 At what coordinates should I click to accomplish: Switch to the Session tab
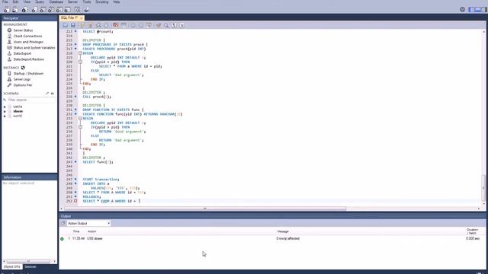click(30, 266)
